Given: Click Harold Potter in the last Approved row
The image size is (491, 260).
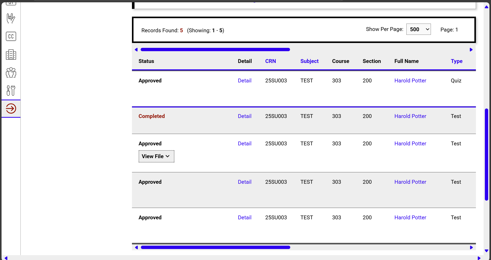Looking at the screenshot, I should [410, 217].
